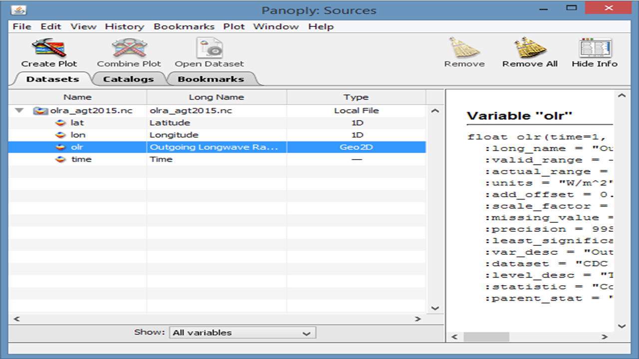Click the Combine Plot toolbar icon
Screen dimensions: 639x359
(129, 48)
